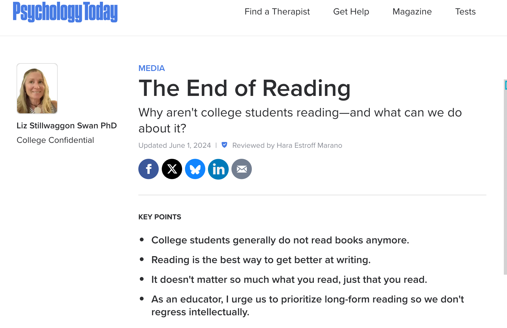Click the blue reviewed shield badge
This screenshot has width=507, height=328.
tap(224, 145)
